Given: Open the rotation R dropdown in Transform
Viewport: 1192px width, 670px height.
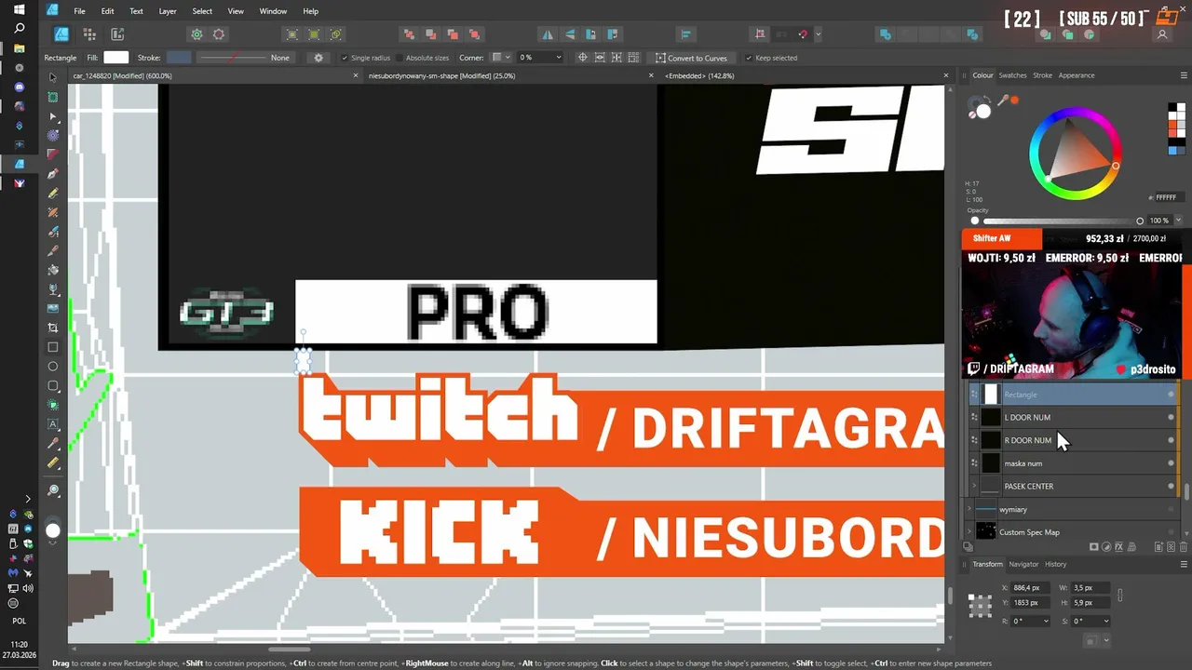Looking at the screenshot, I should 1047,621.
